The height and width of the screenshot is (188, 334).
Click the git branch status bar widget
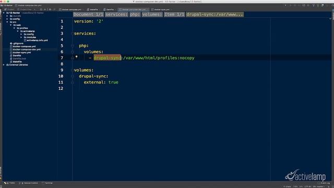click(x=319, y=186)
